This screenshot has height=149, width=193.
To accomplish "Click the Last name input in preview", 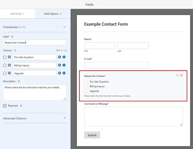I will click(x=133, y=46).
